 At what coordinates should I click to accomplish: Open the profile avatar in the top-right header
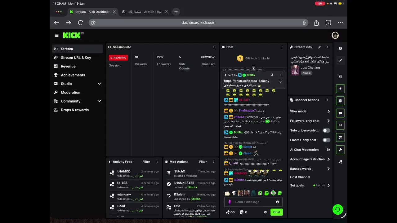coord(335,35)
